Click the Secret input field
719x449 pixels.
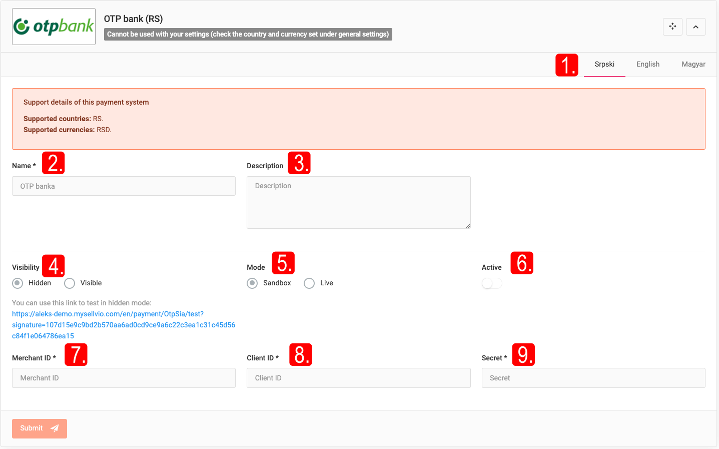593,378
